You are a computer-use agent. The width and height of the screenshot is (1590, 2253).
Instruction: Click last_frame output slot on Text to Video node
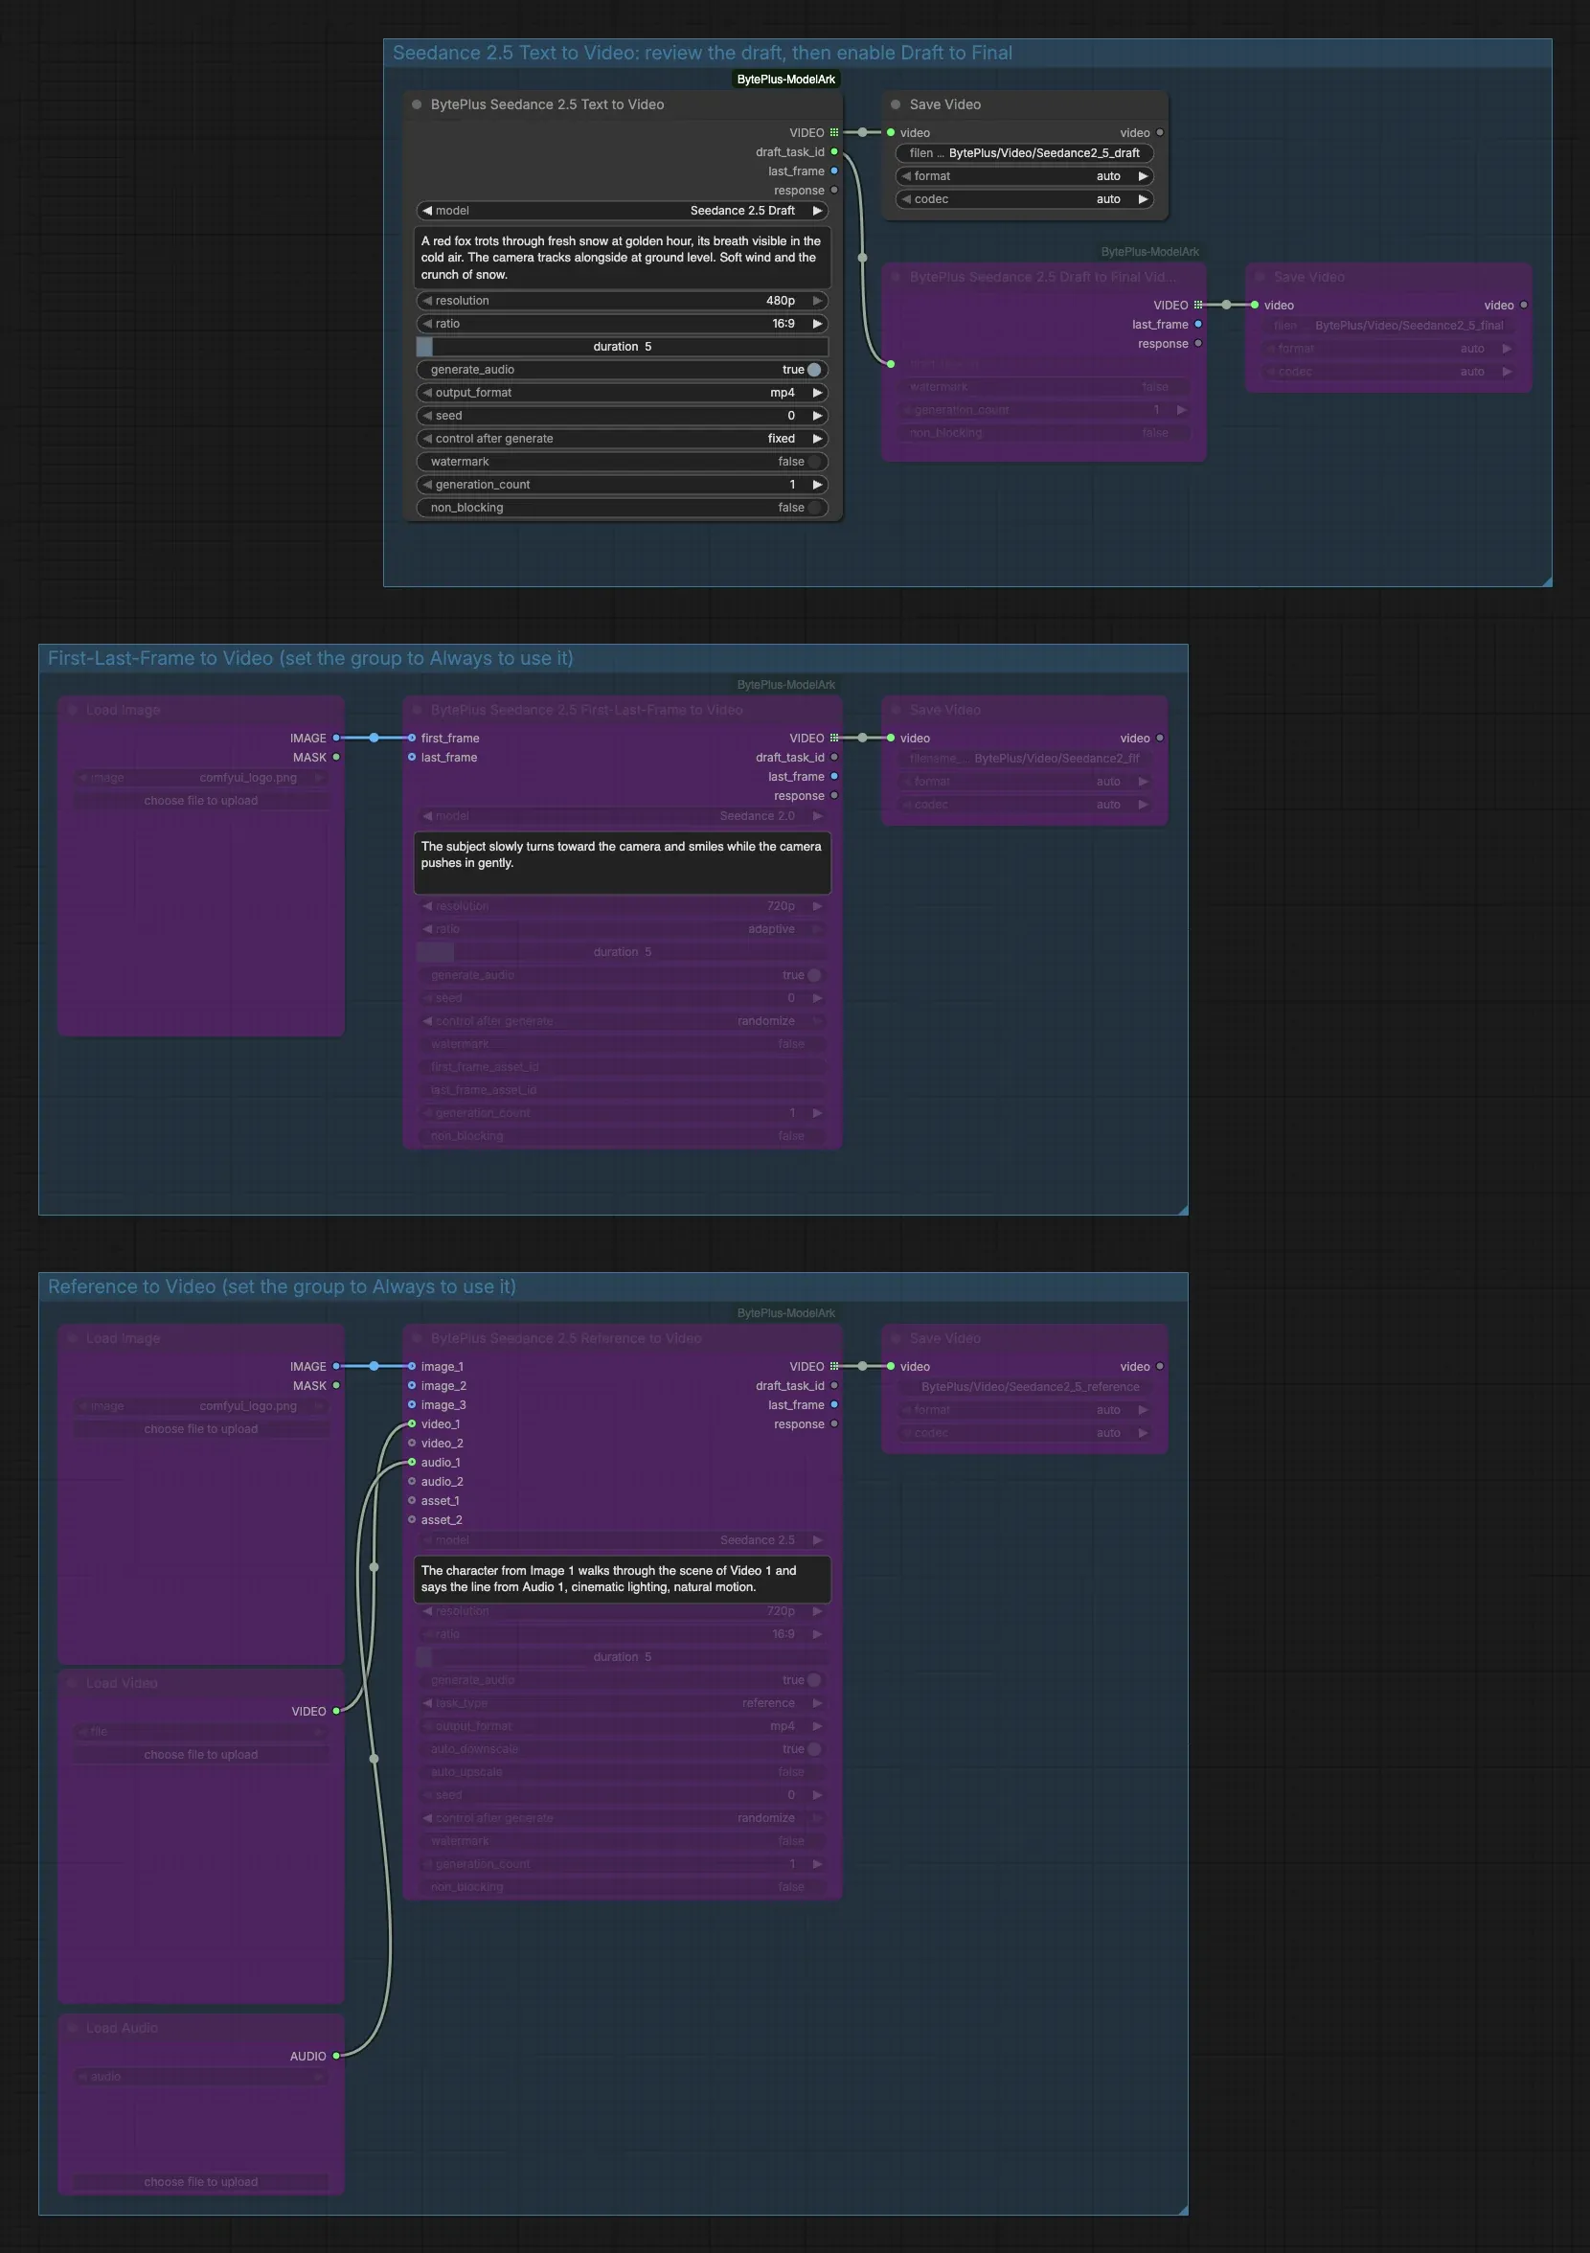click(x=834, y=171)
